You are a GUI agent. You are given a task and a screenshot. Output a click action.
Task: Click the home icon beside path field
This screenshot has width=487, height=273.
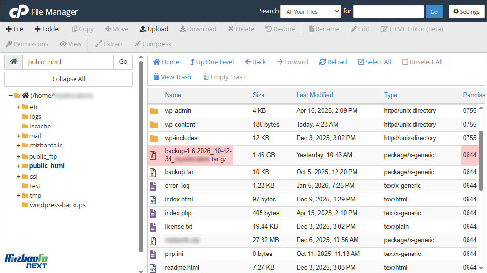14,62
